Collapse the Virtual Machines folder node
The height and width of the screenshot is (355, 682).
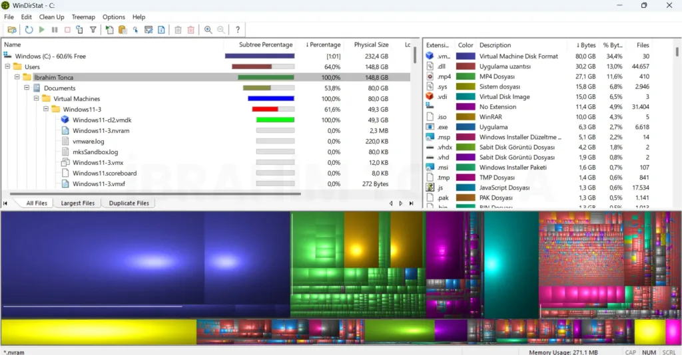point(36,98)
